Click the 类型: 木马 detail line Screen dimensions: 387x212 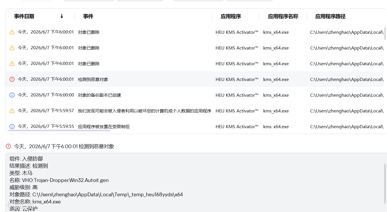[x=21, y=173]
